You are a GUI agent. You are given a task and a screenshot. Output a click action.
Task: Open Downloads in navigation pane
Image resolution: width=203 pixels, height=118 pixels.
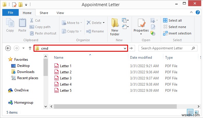[23, 72]
